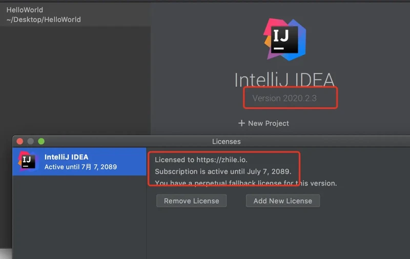Viewport: 410px width, 259px height.
Task: Click the IntelliJ IDEA heading on welcome screen
Action: coord(284,80)
